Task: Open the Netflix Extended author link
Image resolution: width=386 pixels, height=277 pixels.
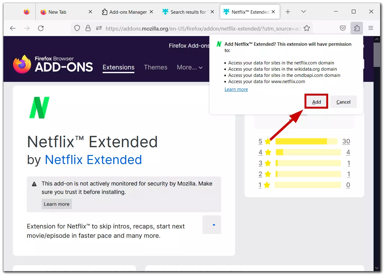Action: click(93, 160)
